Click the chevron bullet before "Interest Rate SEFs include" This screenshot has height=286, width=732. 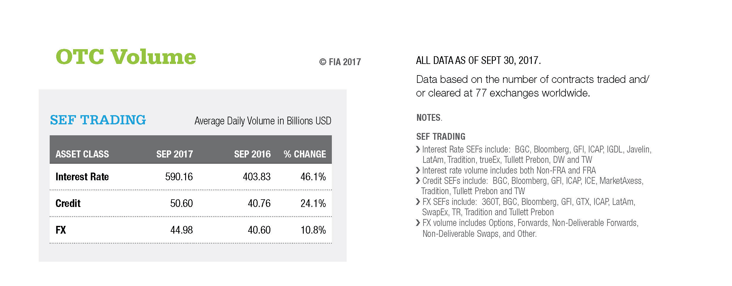(418, 150)
